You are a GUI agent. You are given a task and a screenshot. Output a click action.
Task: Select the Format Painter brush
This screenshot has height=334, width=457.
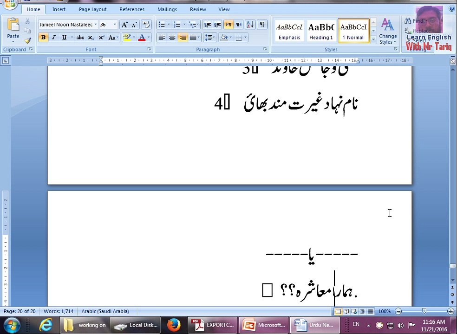[28, 40]
